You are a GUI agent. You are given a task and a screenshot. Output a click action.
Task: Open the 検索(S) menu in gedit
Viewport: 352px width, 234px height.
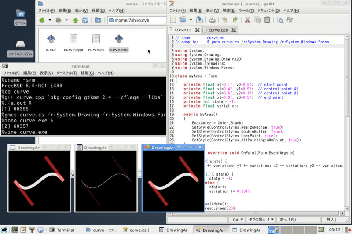click(x=229, y=11)
